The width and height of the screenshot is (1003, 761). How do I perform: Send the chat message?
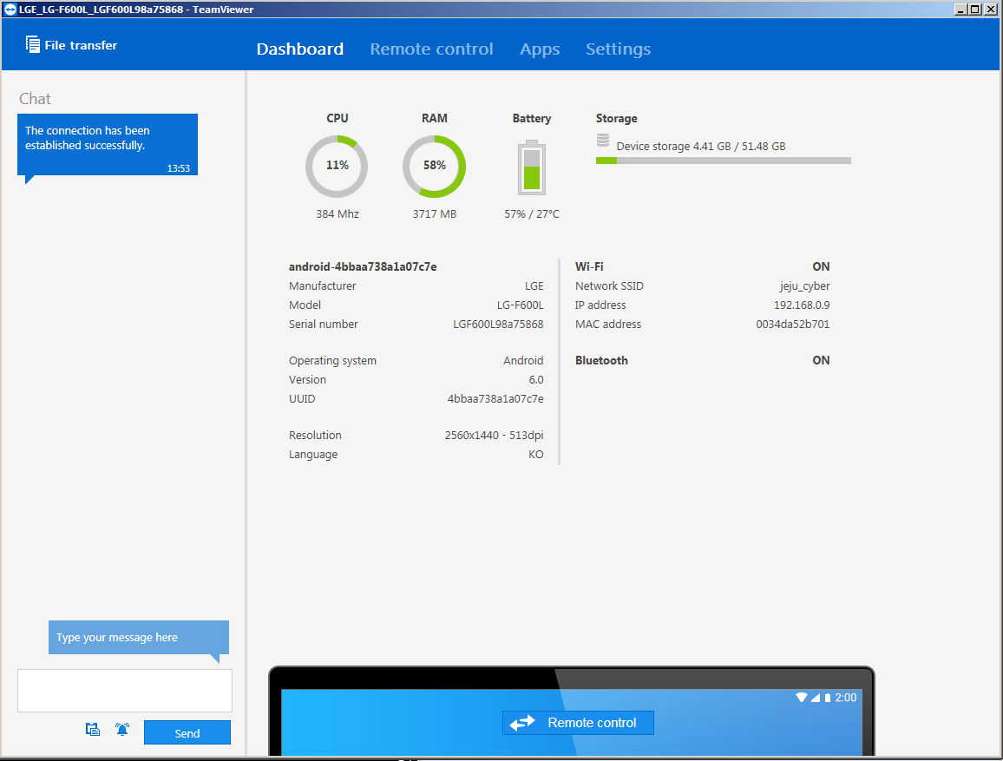187,733
